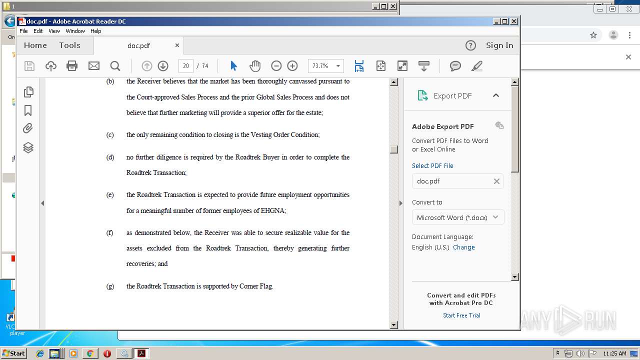This screenshot has width=640, height=360.
Task: Click the Help question mark icon
Action: coord(470,45)
